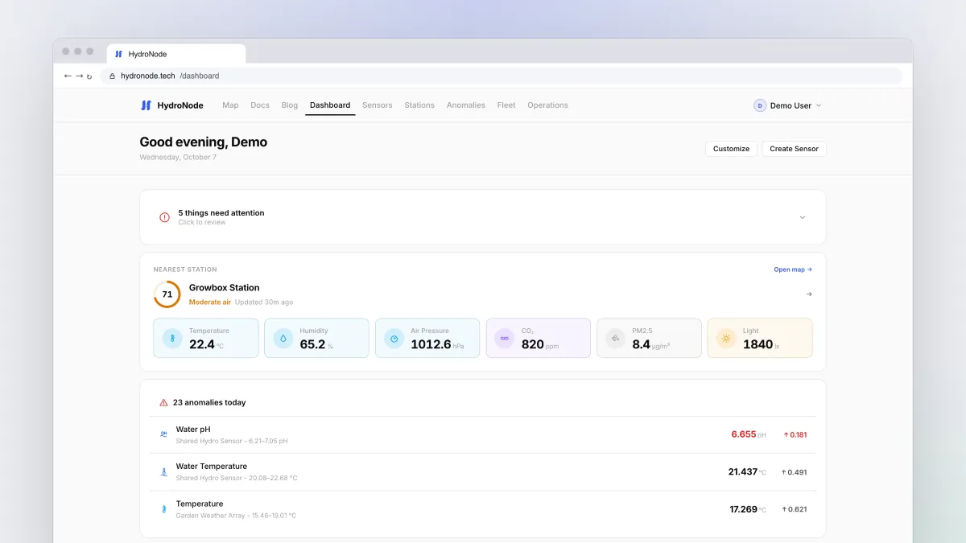966x543 pixels.
Task: Click the Garden Weather Array temperature icon
Action: pos(163,509)
